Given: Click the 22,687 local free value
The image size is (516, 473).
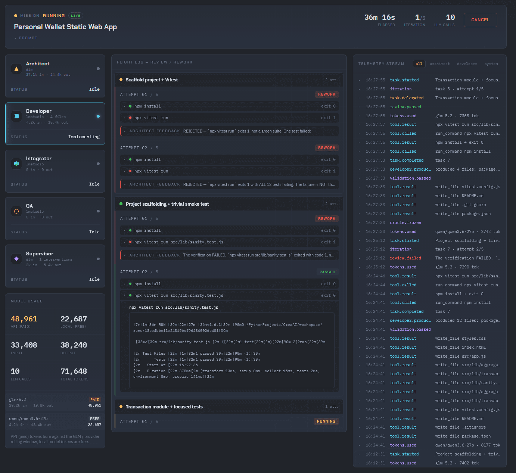Looking at the screenshot, I should 74,319.
